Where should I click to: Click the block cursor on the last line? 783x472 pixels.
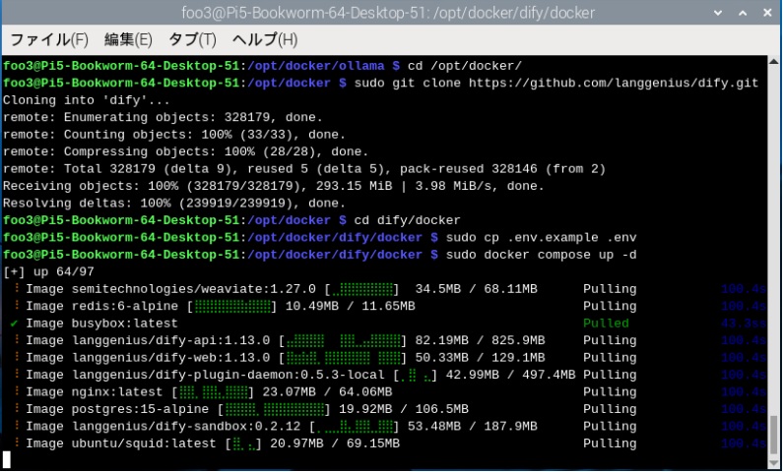point(7,459)
